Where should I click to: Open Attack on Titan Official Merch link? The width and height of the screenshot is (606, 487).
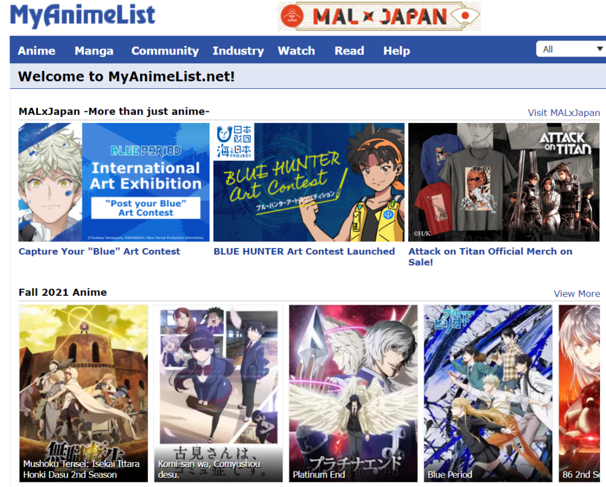click(x=491, y=257)
